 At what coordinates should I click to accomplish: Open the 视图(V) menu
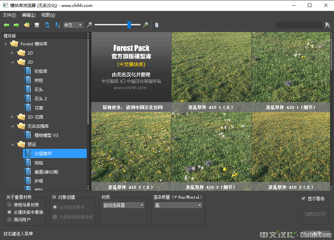[48, 15]
